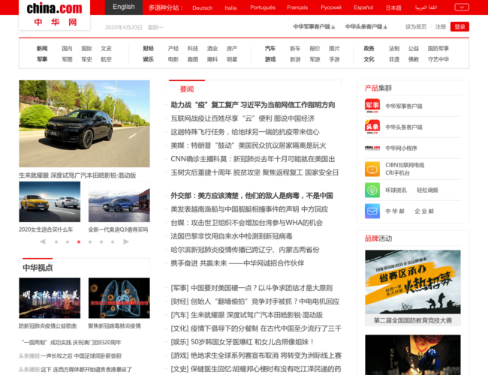Image resolution: width=488 pixels, height=375 pixels.
Task: Go to the 科技 subcategory
Action: click(x=193, y=48)
